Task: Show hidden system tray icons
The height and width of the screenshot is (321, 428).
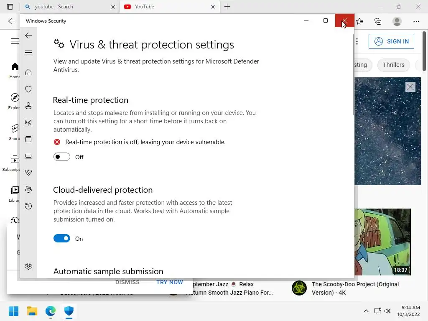Action: click(366, 311)
